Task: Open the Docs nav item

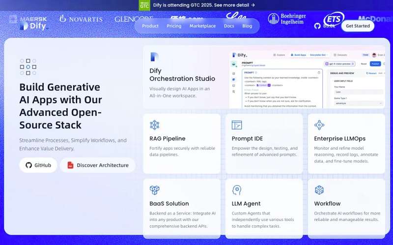Action: tap(229, 26)
